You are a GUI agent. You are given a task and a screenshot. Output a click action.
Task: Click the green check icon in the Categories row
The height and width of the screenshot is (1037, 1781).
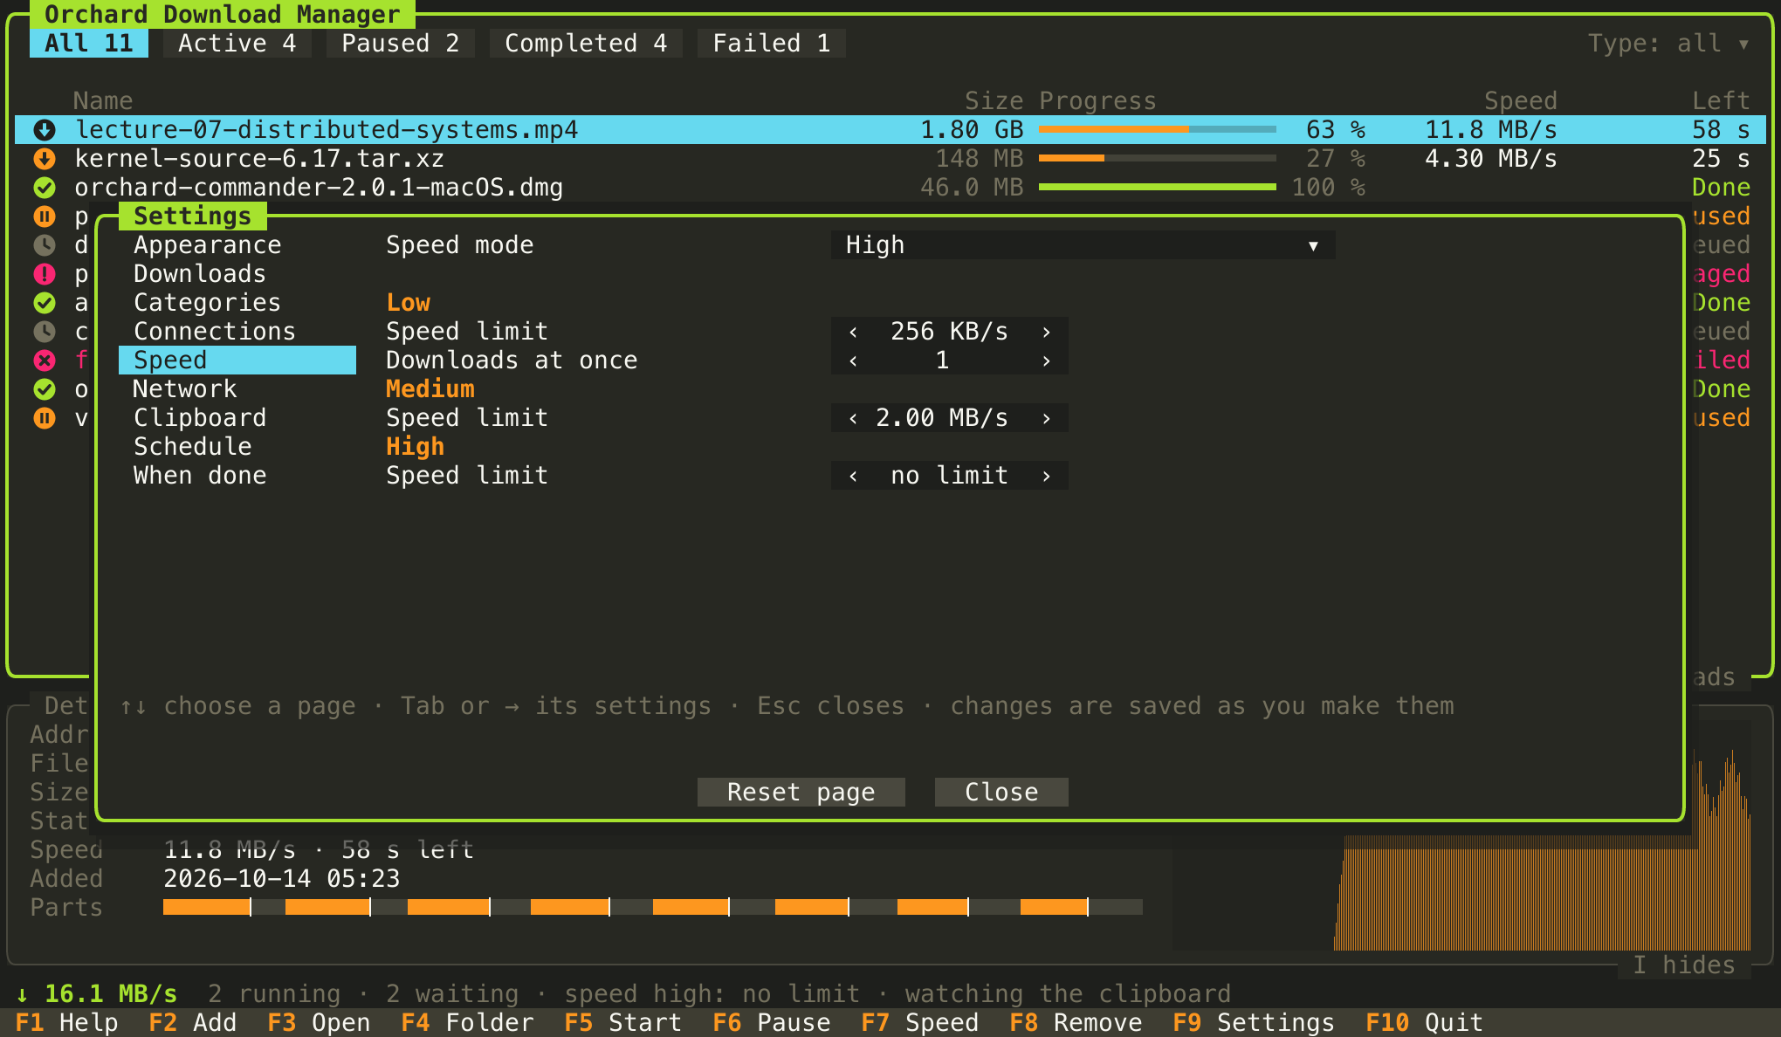click(45, 303)
